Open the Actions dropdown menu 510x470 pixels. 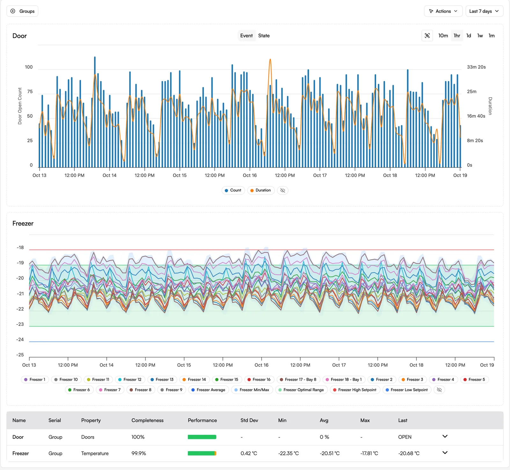point(443,11)
